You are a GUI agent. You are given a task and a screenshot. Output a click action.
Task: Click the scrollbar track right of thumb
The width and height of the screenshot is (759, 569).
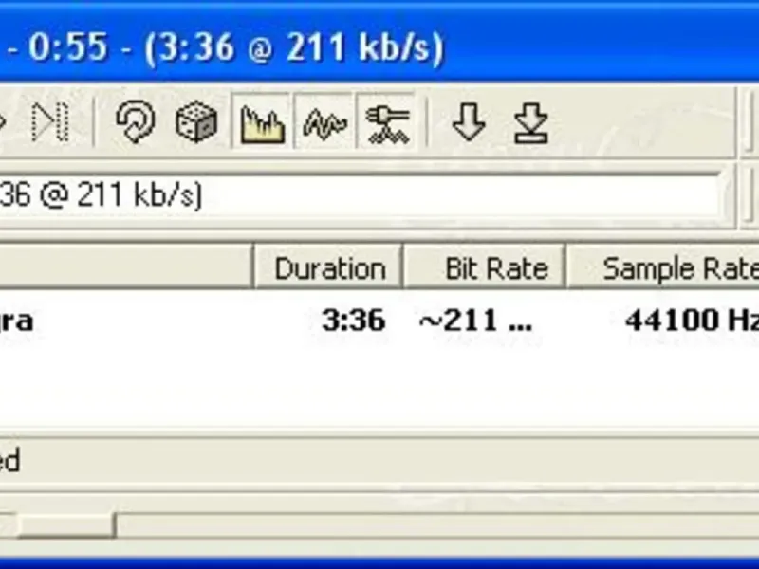pyautogui.click(x=437, y=524)
